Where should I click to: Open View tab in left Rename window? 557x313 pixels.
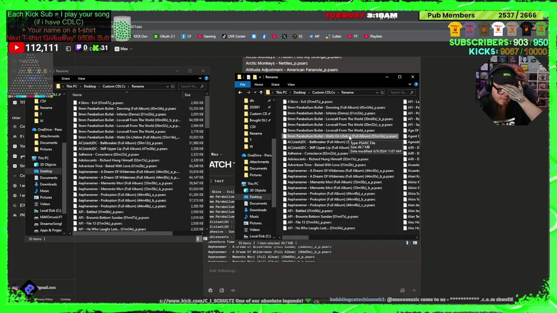pos(81,78)
